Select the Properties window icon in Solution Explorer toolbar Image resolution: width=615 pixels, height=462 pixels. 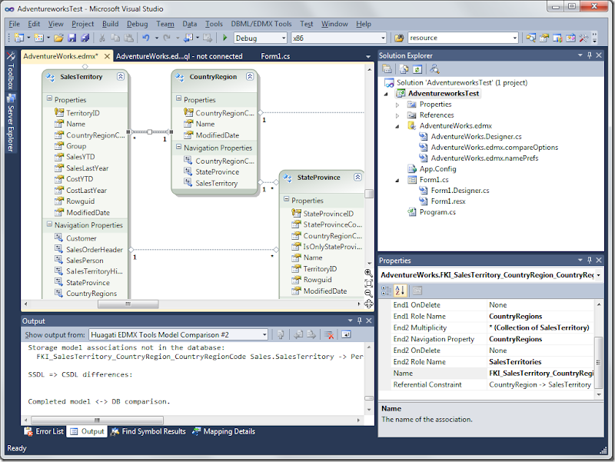click(x=385, y=69)
